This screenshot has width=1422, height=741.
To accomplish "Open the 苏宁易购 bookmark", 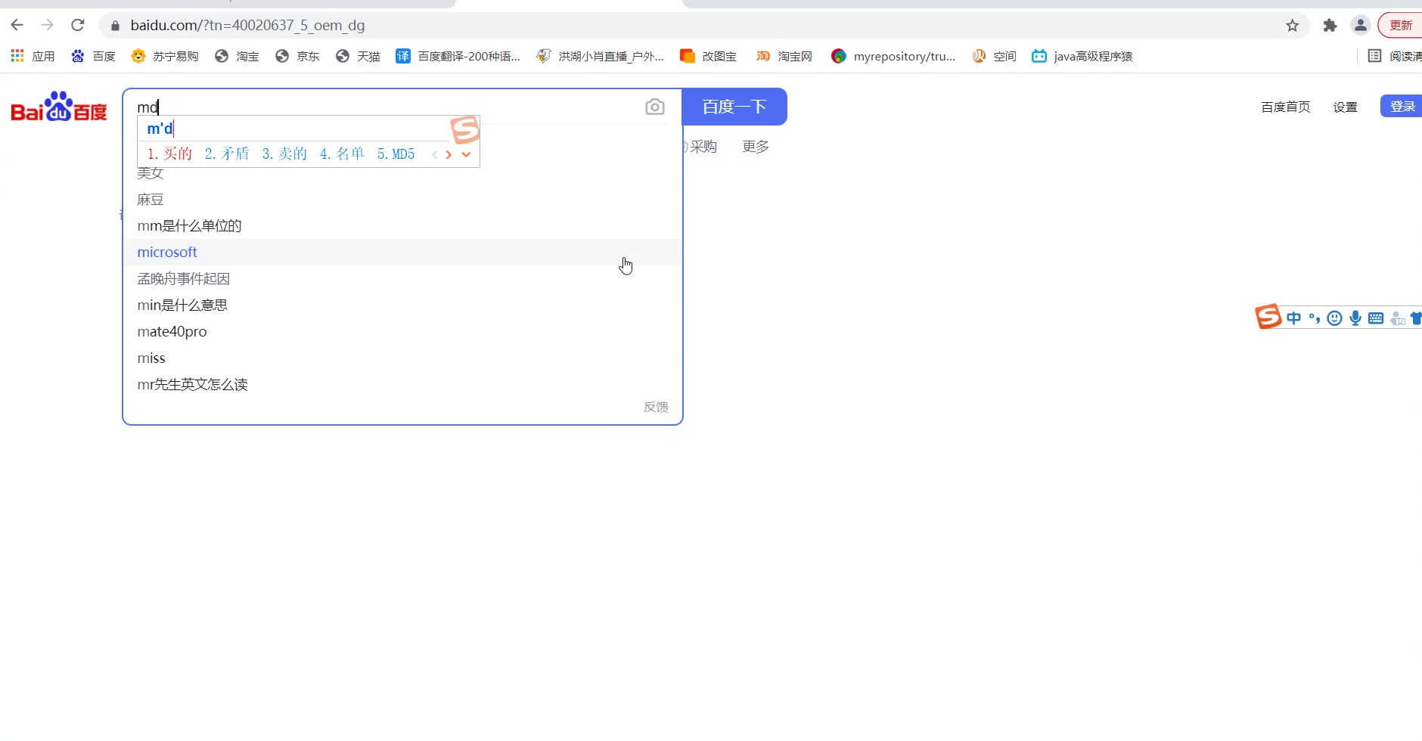I will click(164, 56).
